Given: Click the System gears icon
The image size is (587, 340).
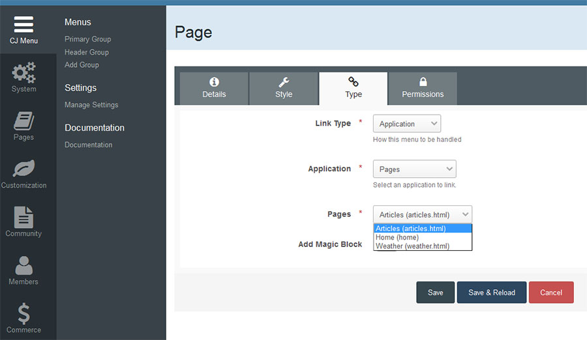Looking at the screenshot, I should coord(23,72).
